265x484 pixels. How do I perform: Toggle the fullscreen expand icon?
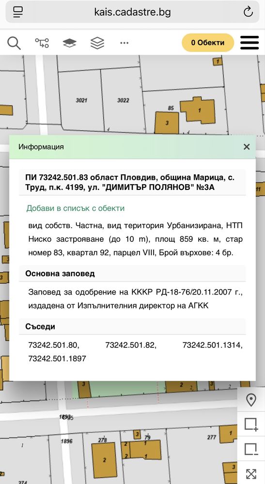point(251,474)
